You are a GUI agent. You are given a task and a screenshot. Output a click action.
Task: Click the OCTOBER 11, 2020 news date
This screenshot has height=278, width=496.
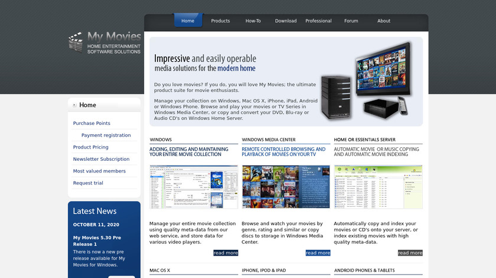(x=96, y=224)
